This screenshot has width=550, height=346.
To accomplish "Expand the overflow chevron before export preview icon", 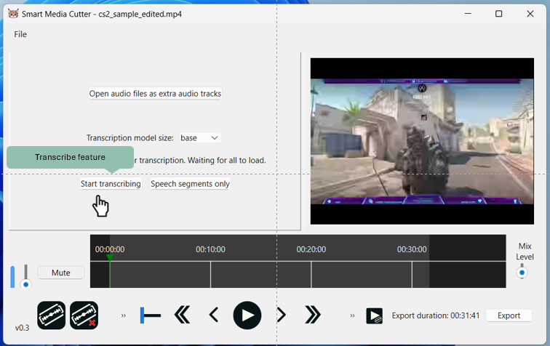I will coord(353,315).
